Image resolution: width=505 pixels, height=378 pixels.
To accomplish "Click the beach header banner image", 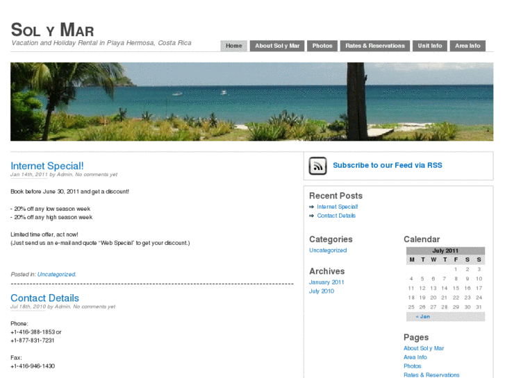I will click(x=252, y=102).
